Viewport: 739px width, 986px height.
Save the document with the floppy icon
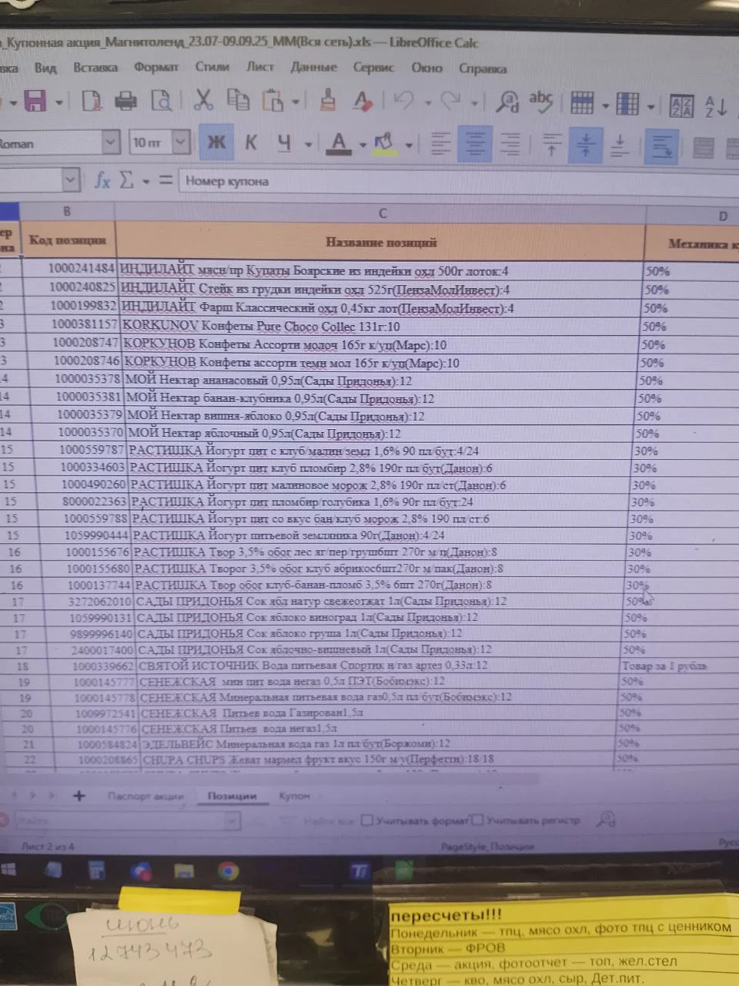(35, 100)
